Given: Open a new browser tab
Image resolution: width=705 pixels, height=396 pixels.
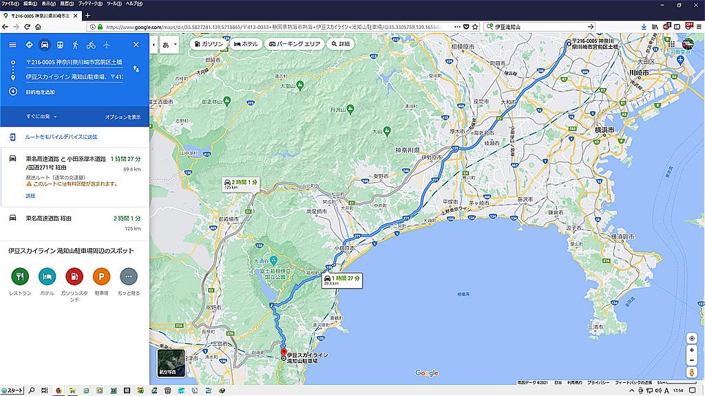Looking at the screenshot, I should pyautogui.click(x=87, y=15).
